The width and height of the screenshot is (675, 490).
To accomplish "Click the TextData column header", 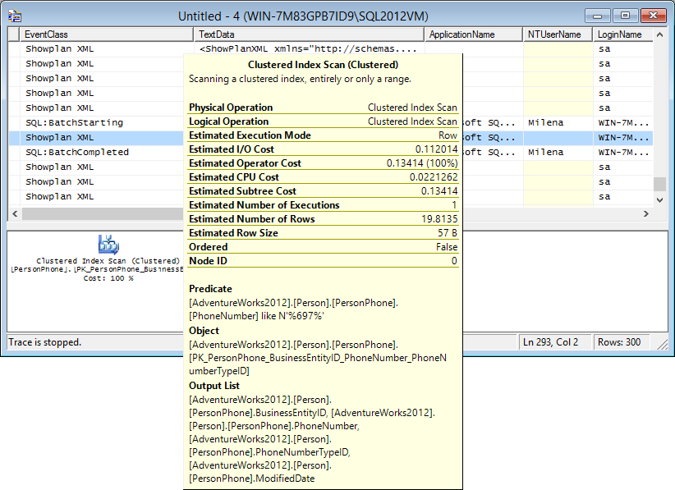I will click(309, 34).
